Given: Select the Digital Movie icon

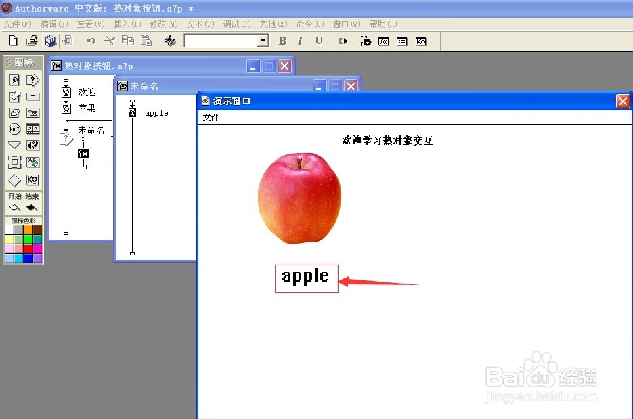Looking at the screenshot, I should (x=32, y=129).
